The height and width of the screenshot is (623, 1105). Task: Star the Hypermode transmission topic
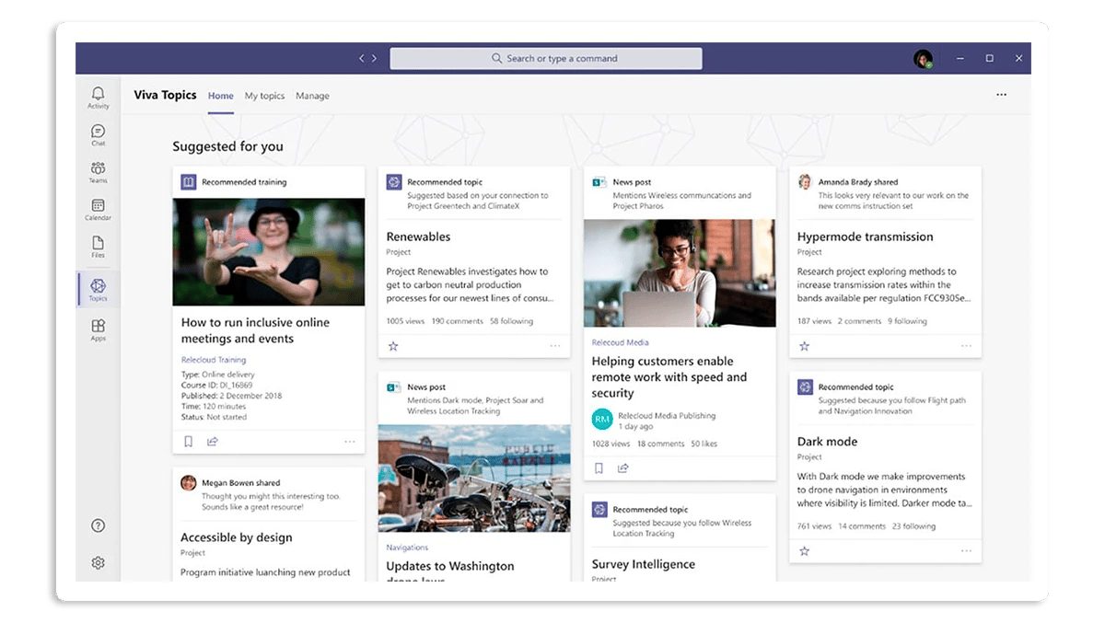(804, 346)
